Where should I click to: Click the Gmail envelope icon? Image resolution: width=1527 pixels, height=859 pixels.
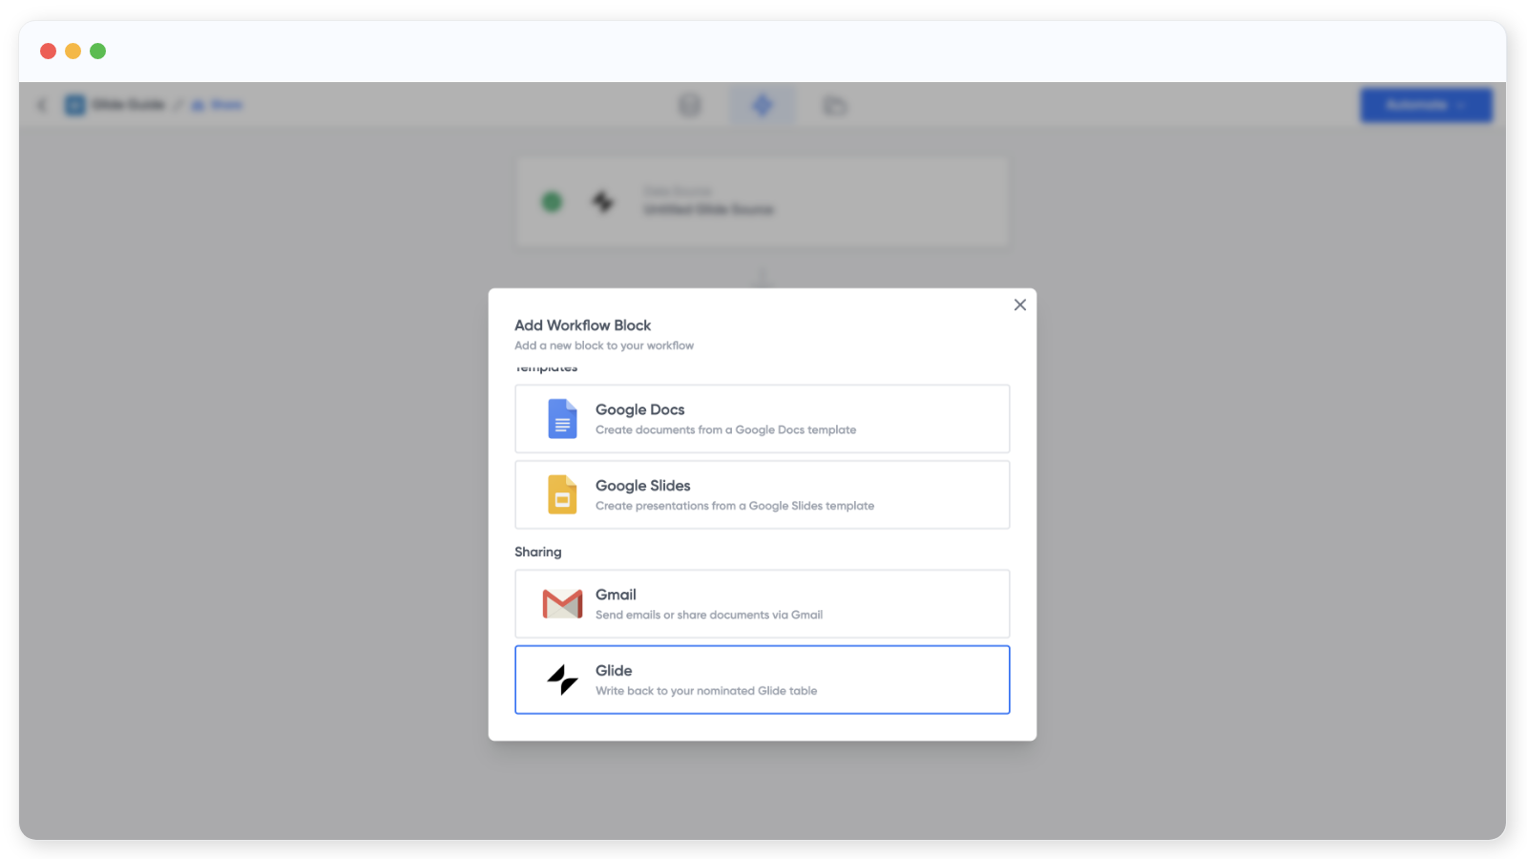(x=562, y=604)
